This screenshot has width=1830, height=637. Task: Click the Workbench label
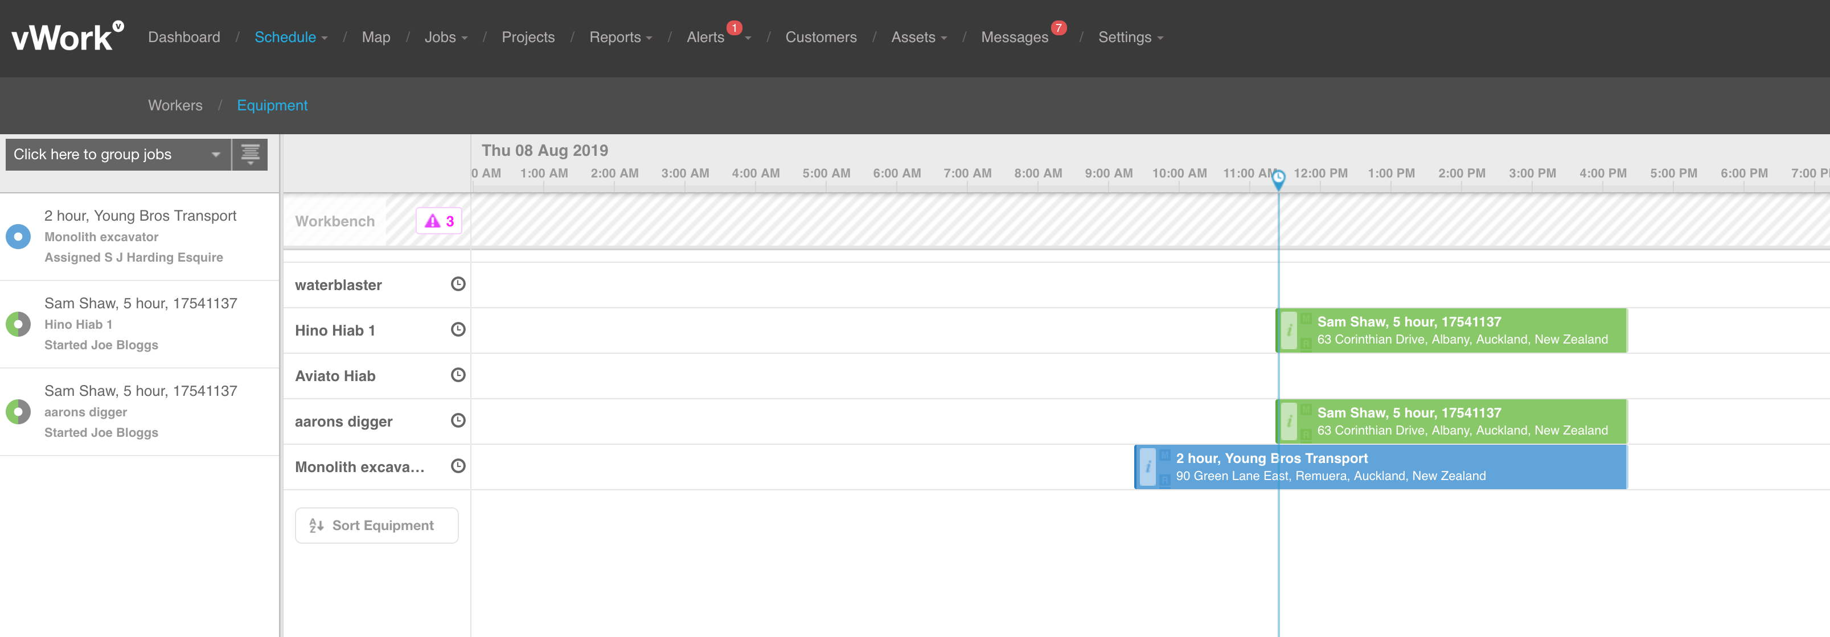(335, 221)
